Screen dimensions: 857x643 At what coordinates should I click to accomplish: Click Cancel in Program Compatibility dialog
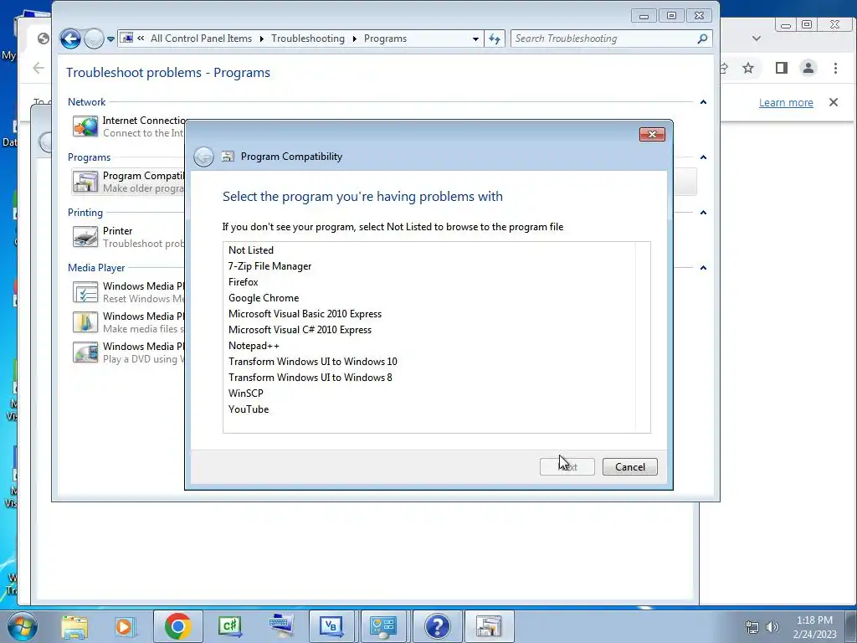click(x=629, y=466)
